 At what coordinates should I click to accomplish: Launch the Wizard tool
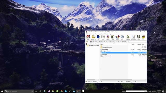coord(117,37)
